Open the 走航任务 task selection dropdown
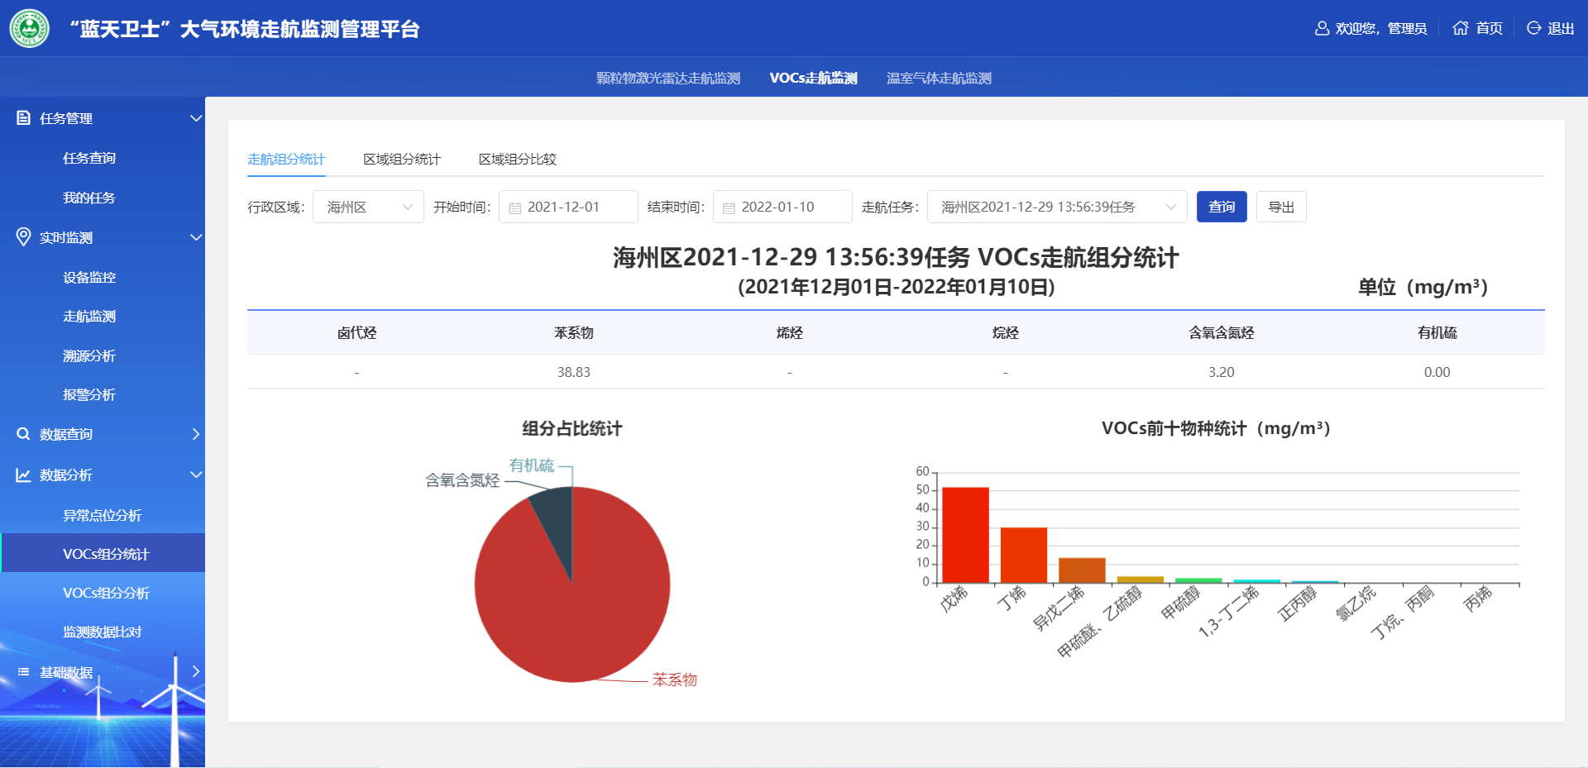The image size is (1588, 768). (x=1056, y=207)
